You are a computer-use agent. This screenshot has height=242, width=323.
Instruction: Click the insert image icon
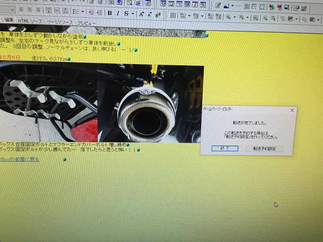point(227,6)
